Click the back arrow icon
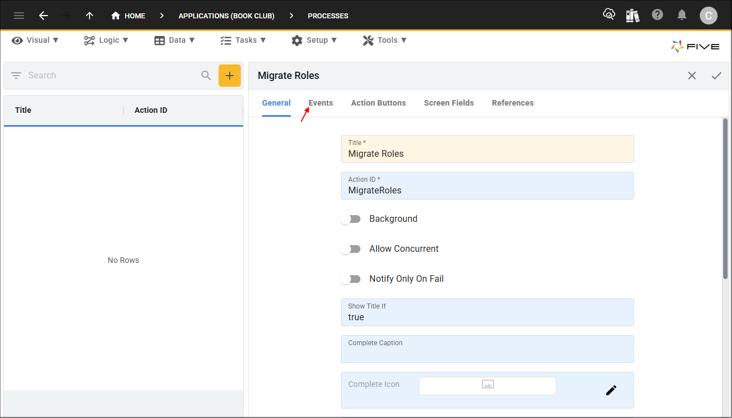732x418 pixels. 43,16
